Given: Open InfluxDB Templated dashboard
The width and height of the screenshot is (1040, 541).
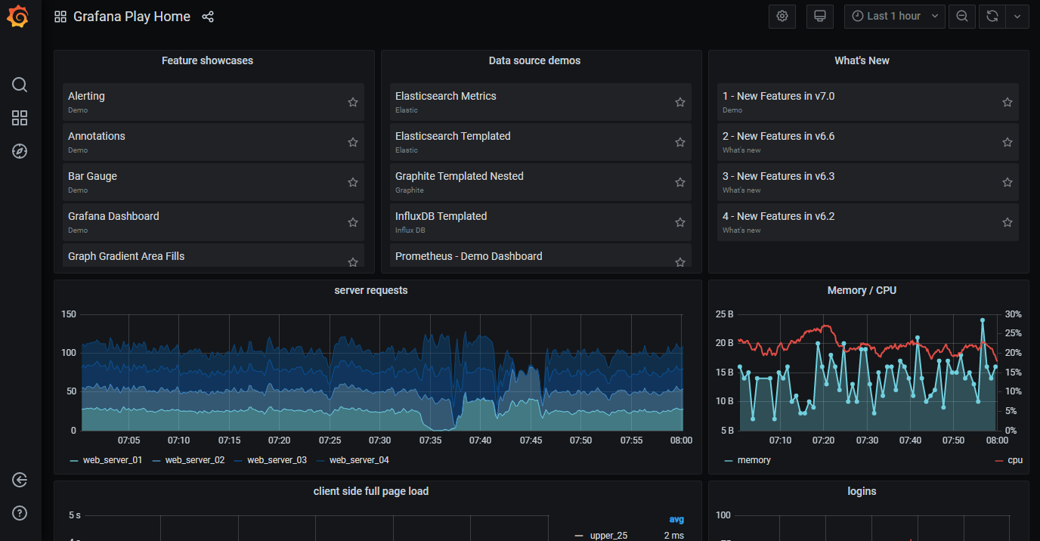Looking at the screenshot, I should pyautogui.click(x=540, y=222).
